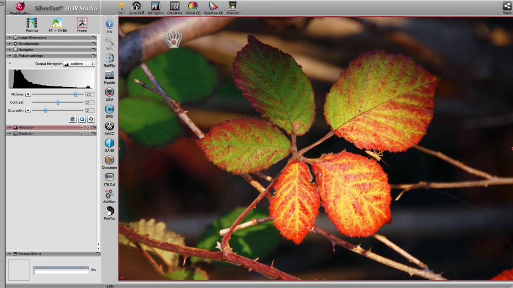Image resolution: width=513 pixels, height=288 pixels.
Task: Open the Info tool
Action: pos(109,24)
